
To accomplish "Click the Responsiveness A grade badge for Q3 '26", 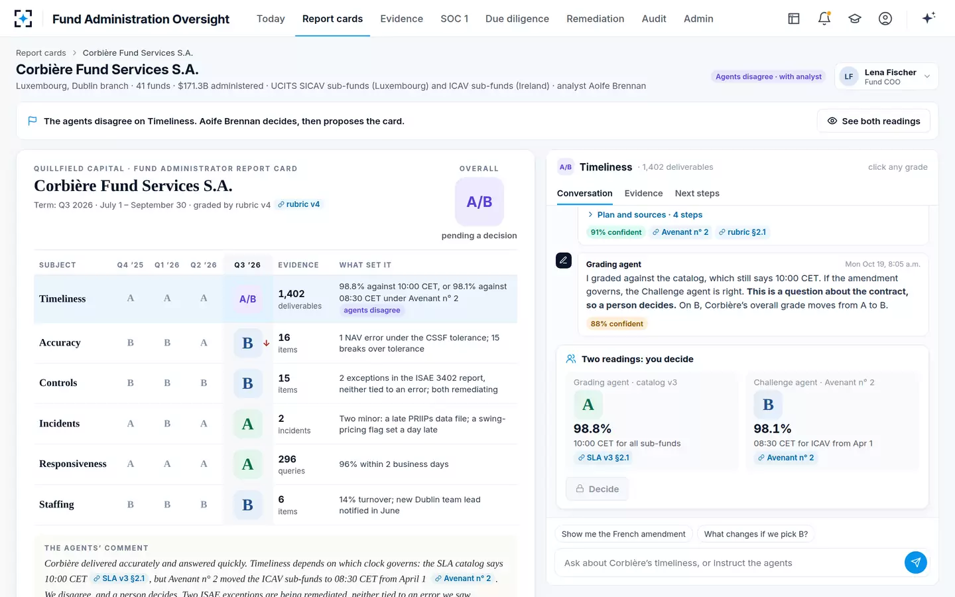I will [x=248, y=464].
